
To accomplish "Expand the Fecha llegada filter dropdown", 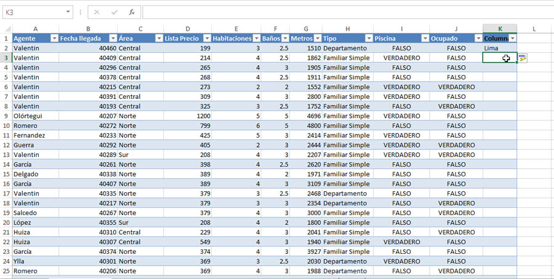I will pos(112,38).
